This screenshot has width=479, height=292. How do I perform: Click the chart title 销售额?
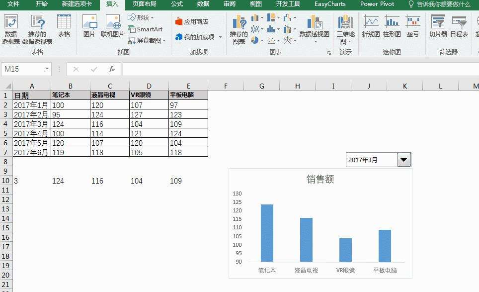tap(320, 179)
